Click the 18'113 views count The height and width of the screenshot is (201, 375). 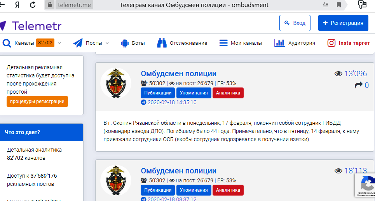coord(356,171)
